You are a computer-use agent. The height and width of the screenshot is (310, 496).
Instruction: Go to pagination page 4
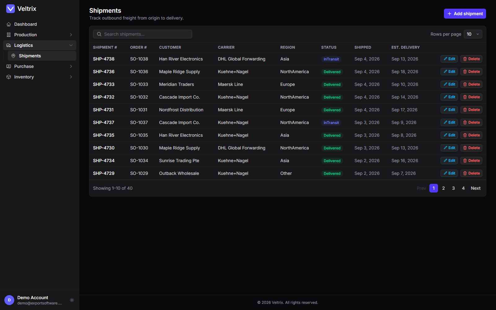pyautogui.click(x=463, y=188)
